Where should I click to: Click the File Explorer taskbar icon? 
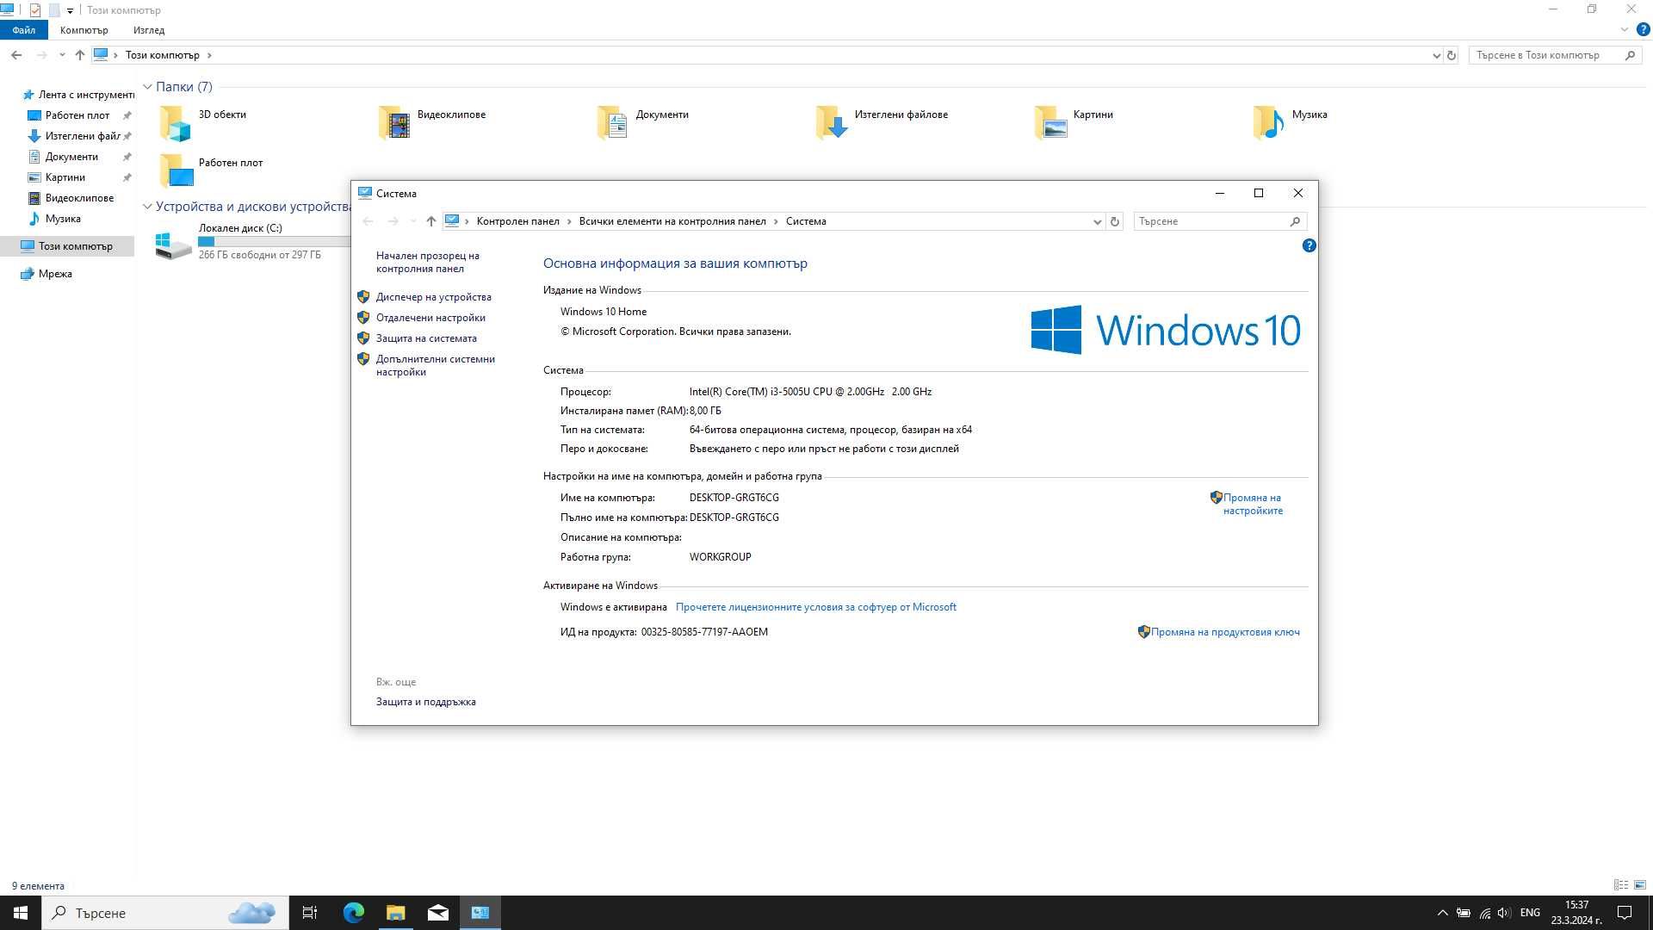click(395, 913)
